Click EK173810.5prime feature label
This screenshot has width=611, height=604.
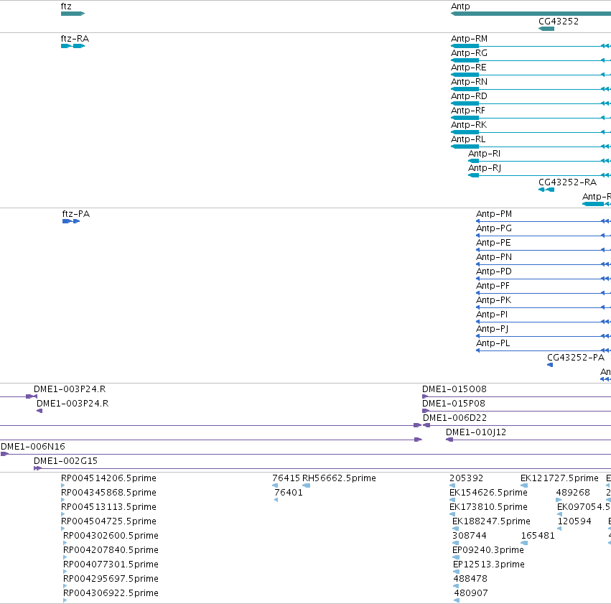(x=489, y=507)
